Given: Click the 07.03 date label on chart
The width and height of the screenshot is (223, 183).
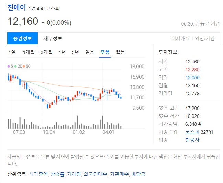Looking at the screenshot, I should point(19,132).
